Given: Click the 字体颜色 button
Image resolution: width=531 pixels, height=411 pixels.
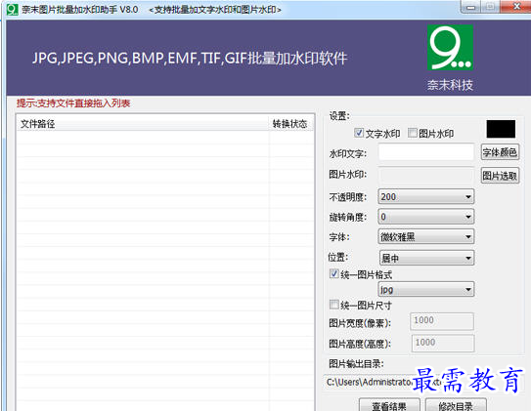Looking at the screenshot, I should [500, 152].
